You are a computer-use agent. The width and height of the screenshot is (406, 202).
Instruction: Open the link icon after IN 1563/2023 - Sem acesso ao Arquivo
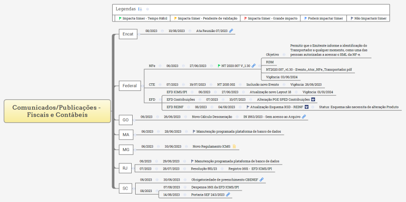pyautogui.click(x=304, y=117)
